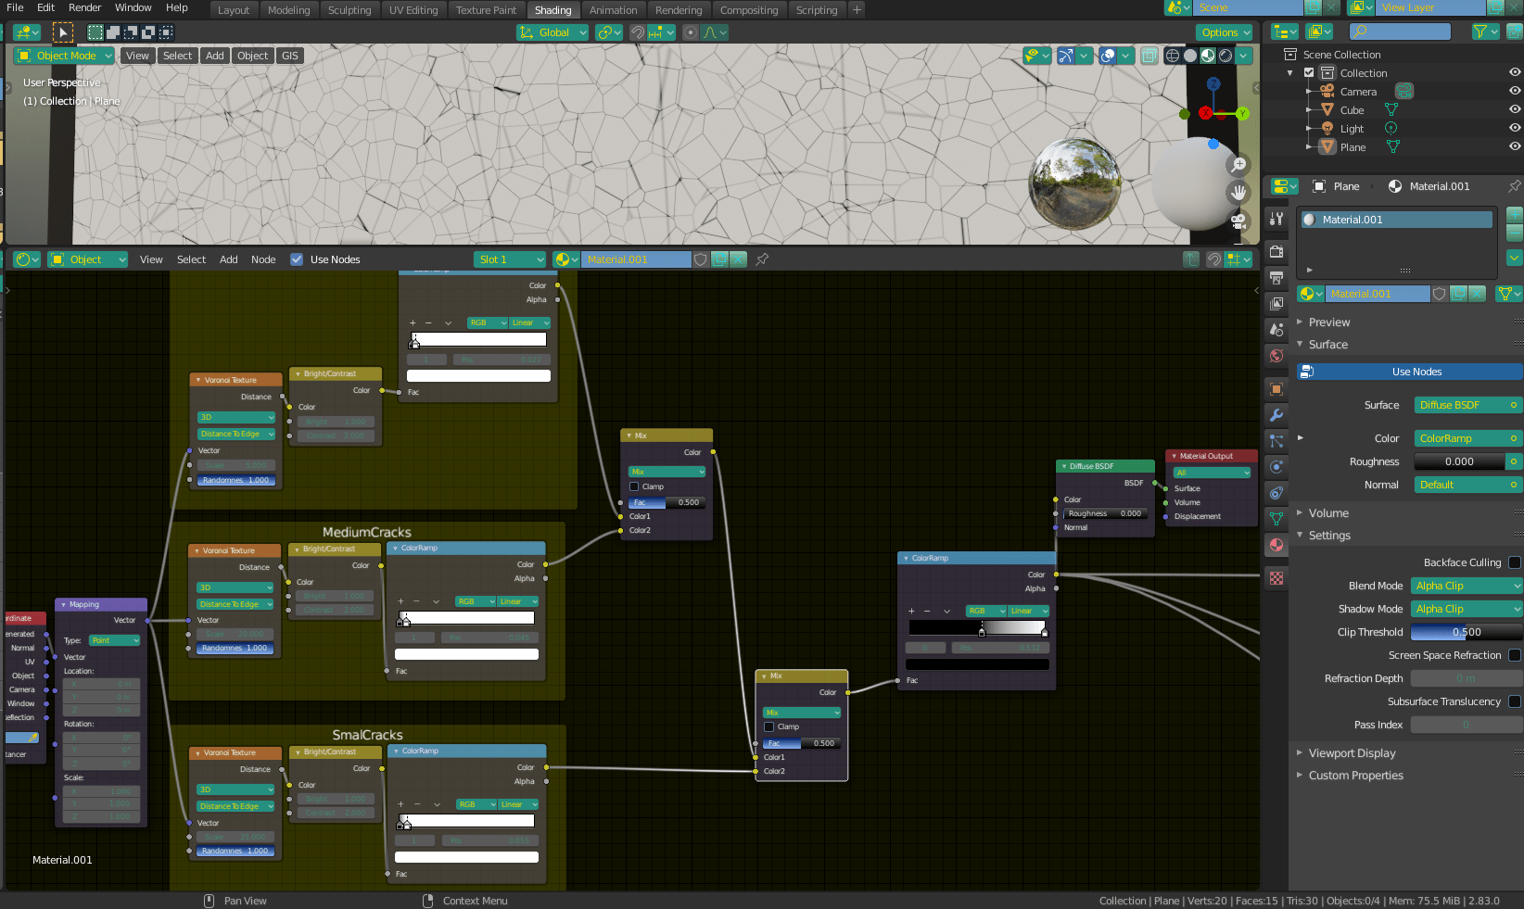Switch viewport shading to Rendered mode
Image resolution: width=1524 pixels, height=909 pixels.
(x=1226, y=56)
